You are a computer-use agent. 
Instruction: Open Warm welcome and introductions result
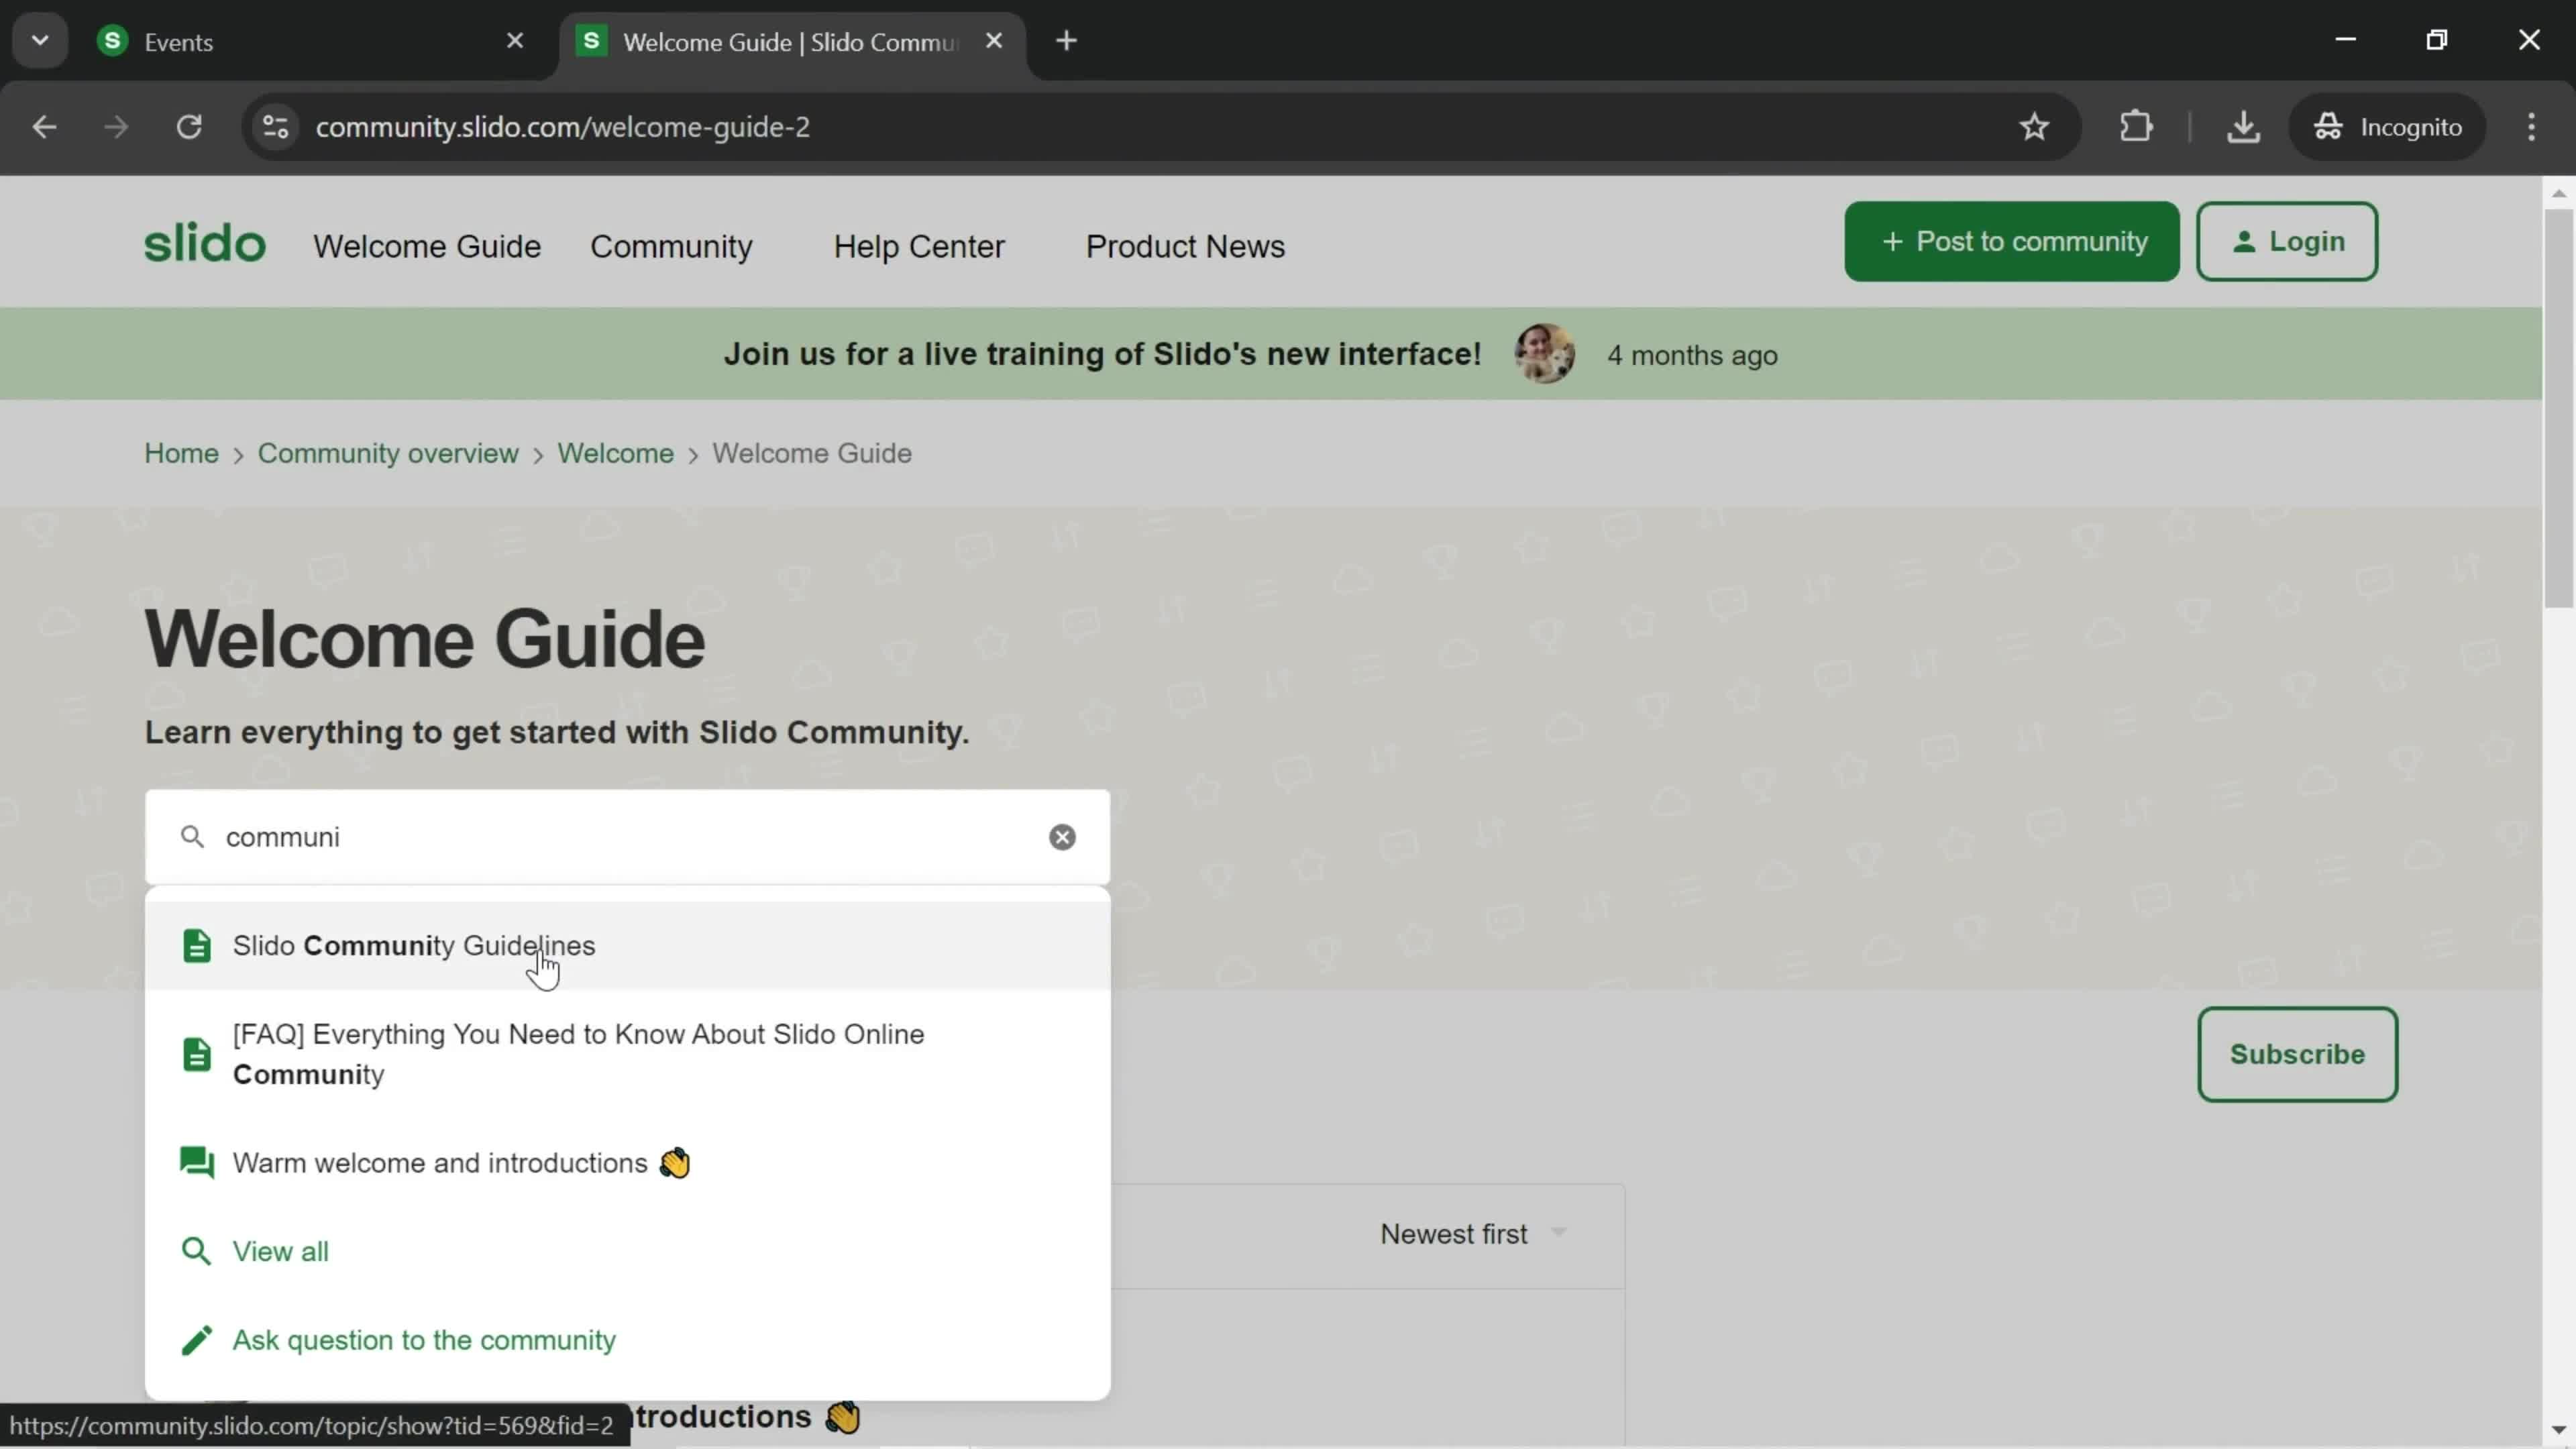(x=628, y=1163)
